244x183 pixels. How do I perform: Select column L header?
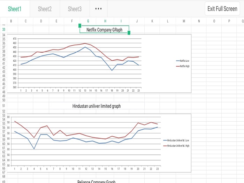168,21
